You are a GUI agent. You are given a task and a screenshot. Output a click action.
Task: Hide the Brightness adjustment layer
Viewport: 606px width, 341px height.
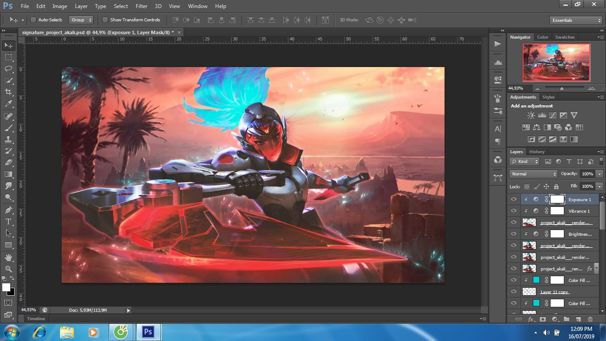coord(514,234)
